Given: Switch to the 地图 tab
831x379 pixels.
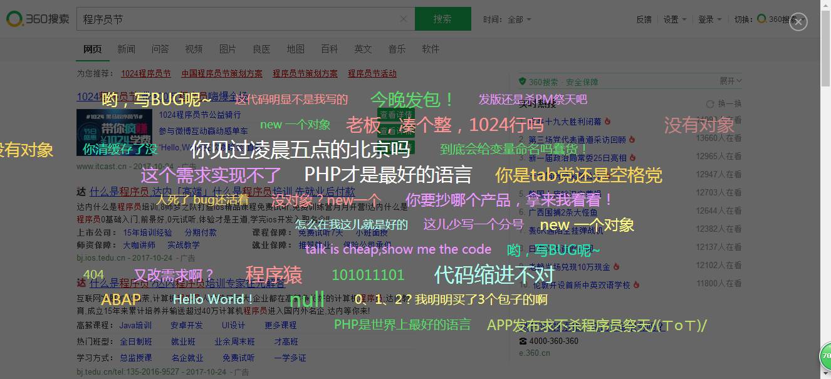Looking at the screenshot, I should click(x=295, y=49).
